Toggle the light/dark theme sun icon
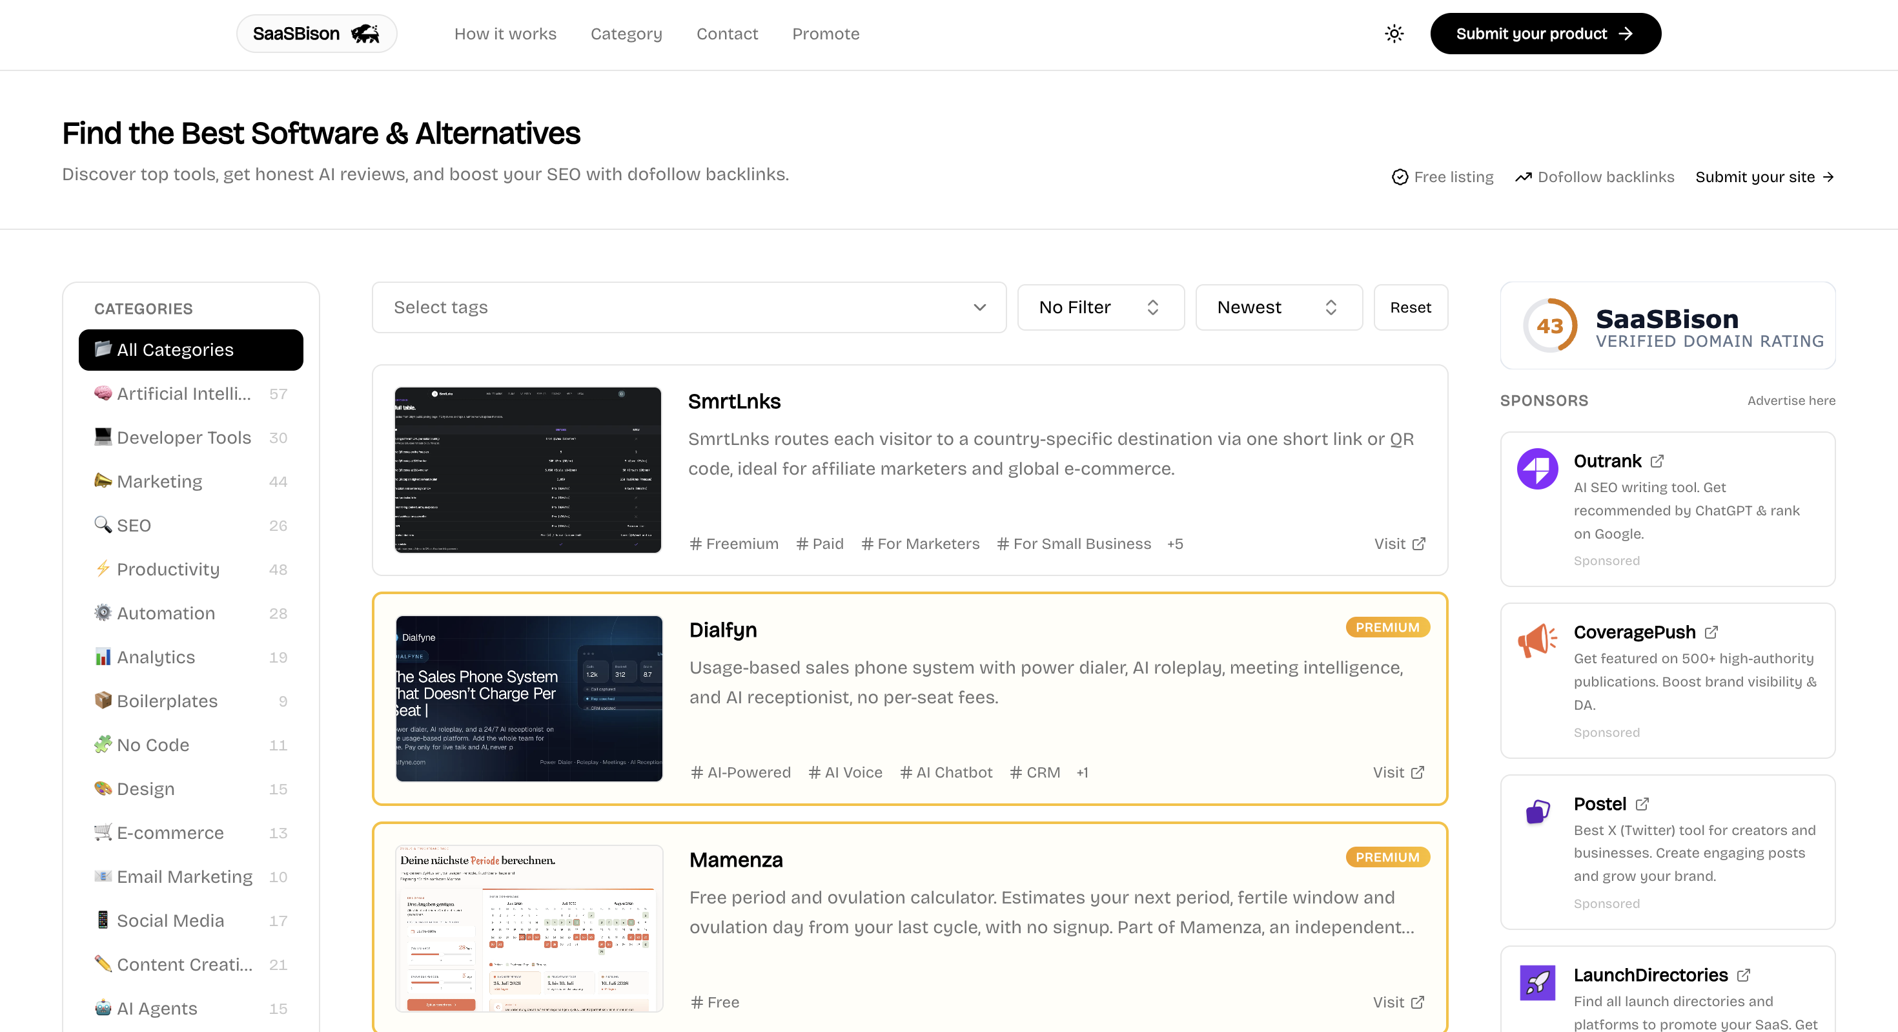This screenshot has width=1898, height=1032. point(1394,34)
